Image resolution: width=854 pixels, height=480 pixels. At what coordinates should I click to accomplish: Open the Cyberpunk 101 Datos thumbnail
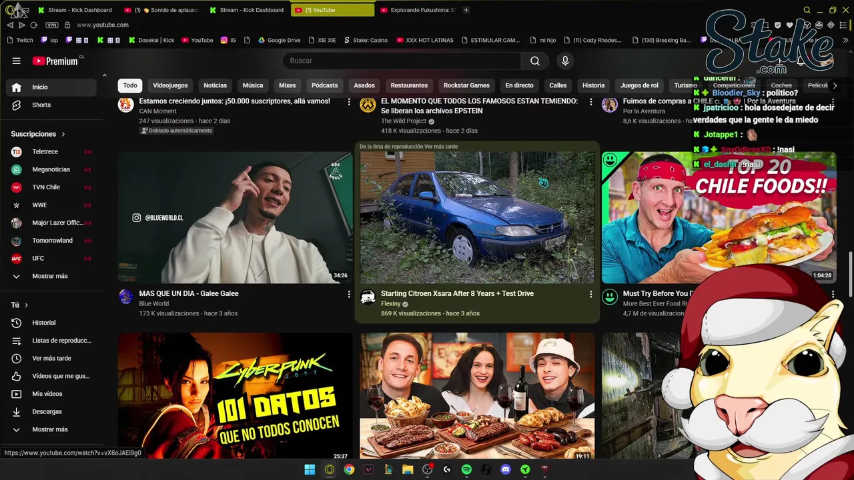pos(235,395)
